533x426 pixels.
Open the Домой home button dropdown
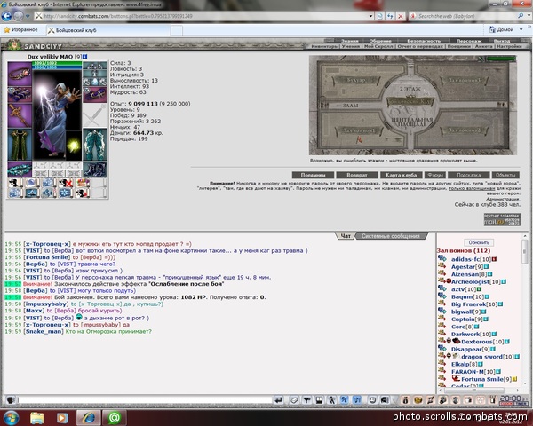(521, 29)
